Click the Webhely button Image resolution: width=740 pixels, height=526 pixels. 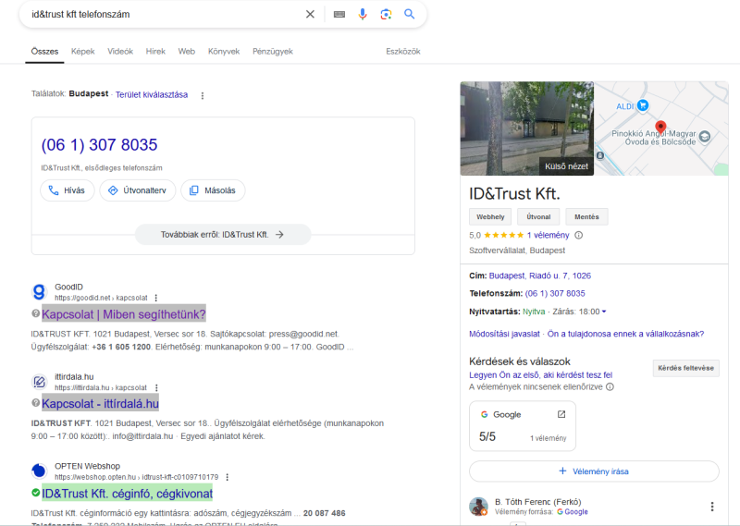490,217
